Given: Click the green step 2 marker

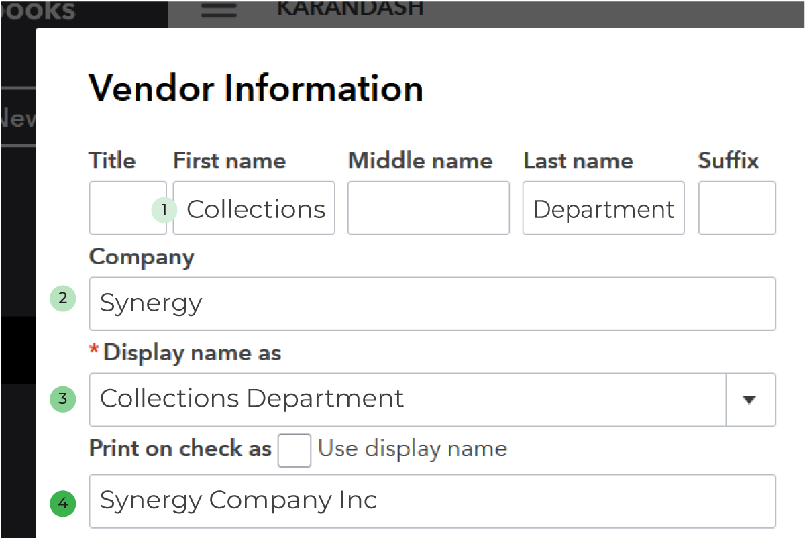Looking at the screenshot, I should 63,299.
